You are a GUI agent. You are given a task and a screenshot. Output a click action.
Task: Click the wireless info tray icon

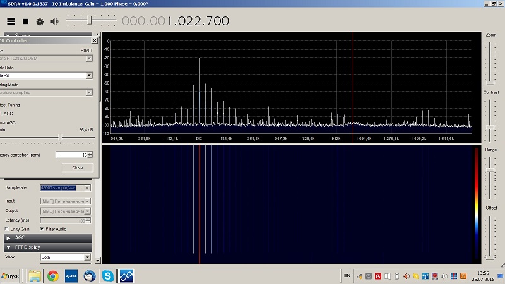click(425, 276)
